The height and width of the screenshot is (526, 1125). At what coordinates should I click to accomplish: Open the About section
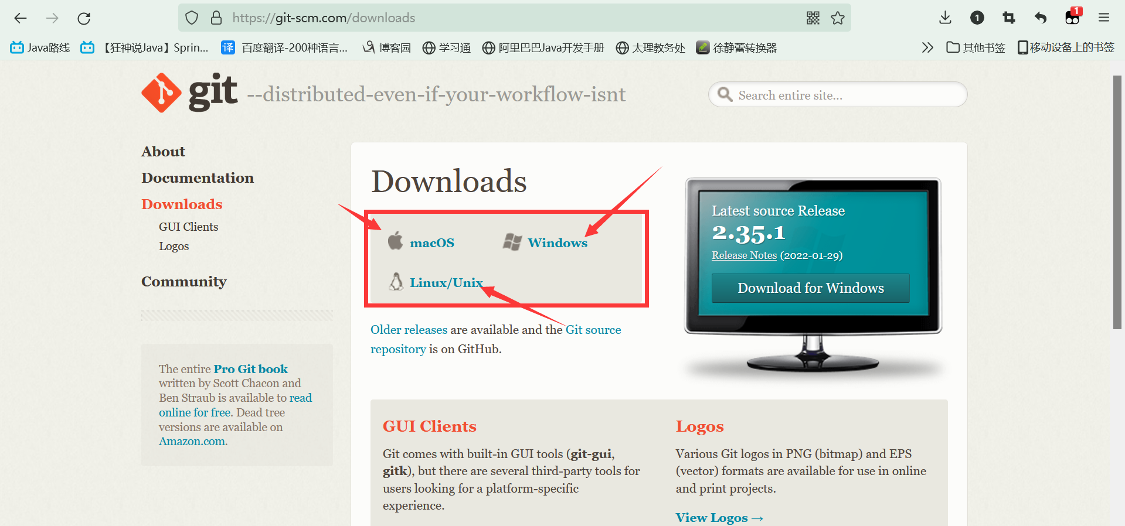coord(163,152)
